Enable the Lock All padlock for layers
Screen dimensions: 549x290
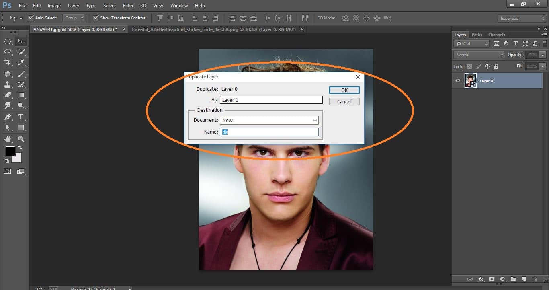click(x=496, y=66)
